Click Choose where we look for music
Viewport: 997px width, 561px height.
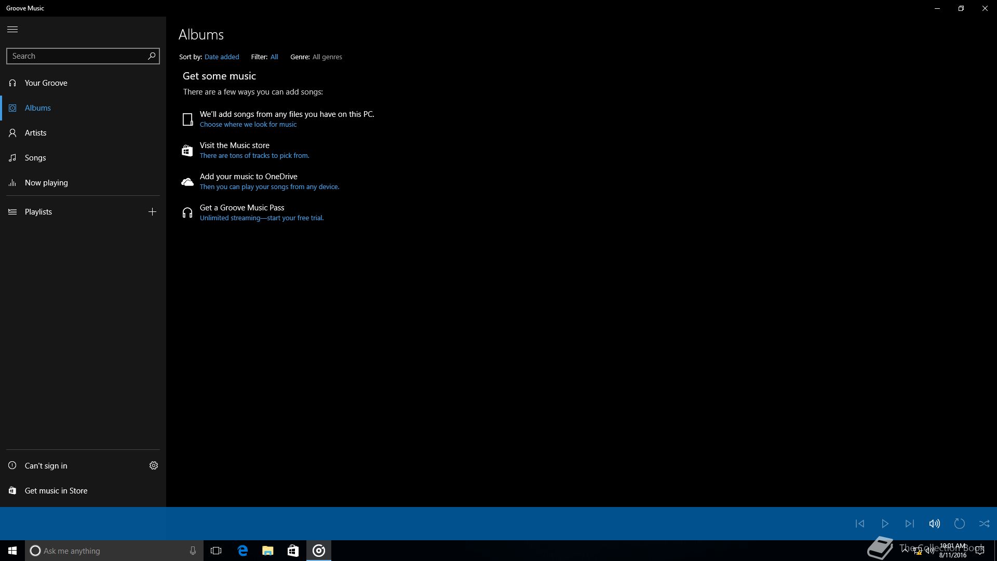pos(248,125)
